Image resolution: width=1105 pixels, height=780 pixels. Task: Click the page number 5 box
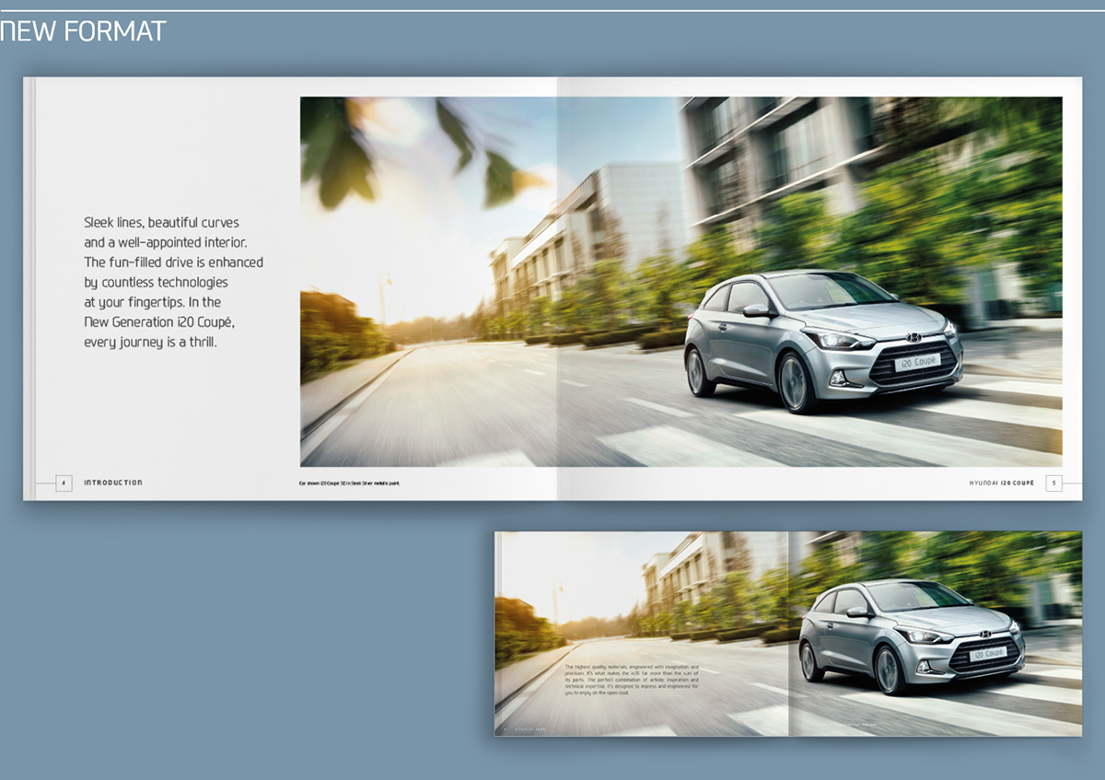pos(1053,483)
